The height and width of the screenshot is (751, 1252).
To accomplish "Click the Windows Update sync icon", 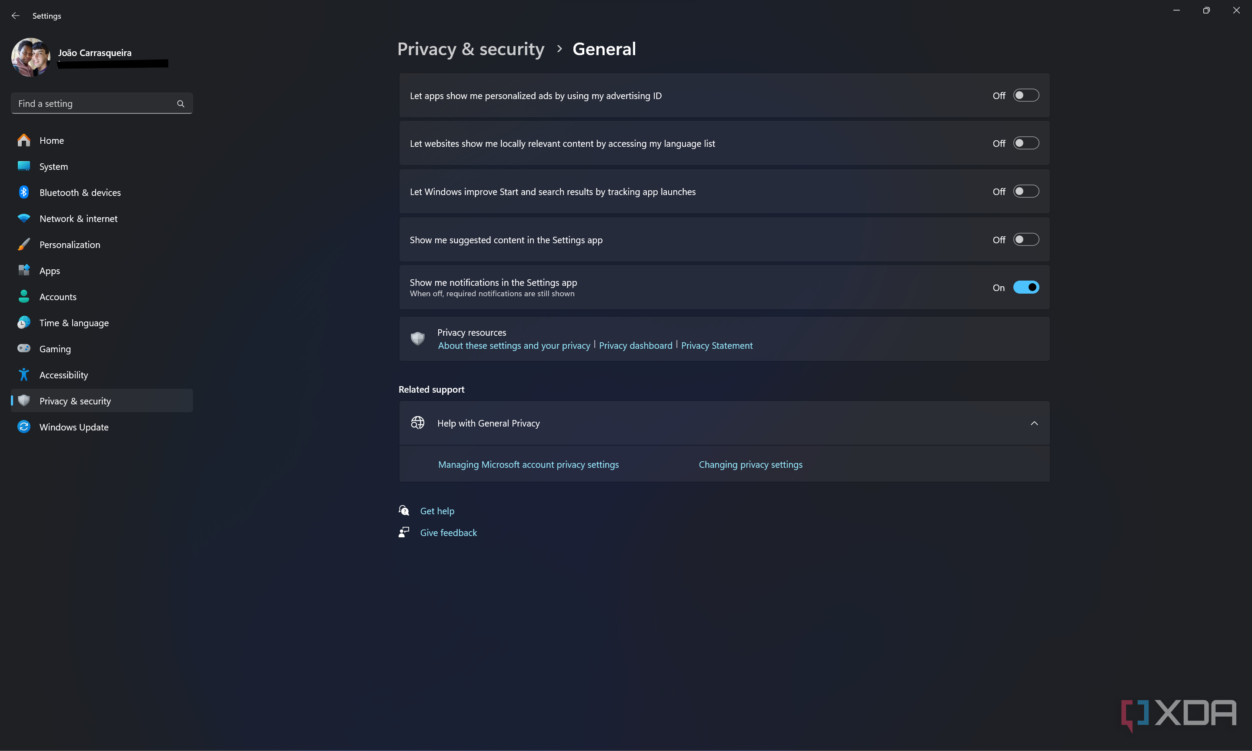I will click(x=24, y=427).
